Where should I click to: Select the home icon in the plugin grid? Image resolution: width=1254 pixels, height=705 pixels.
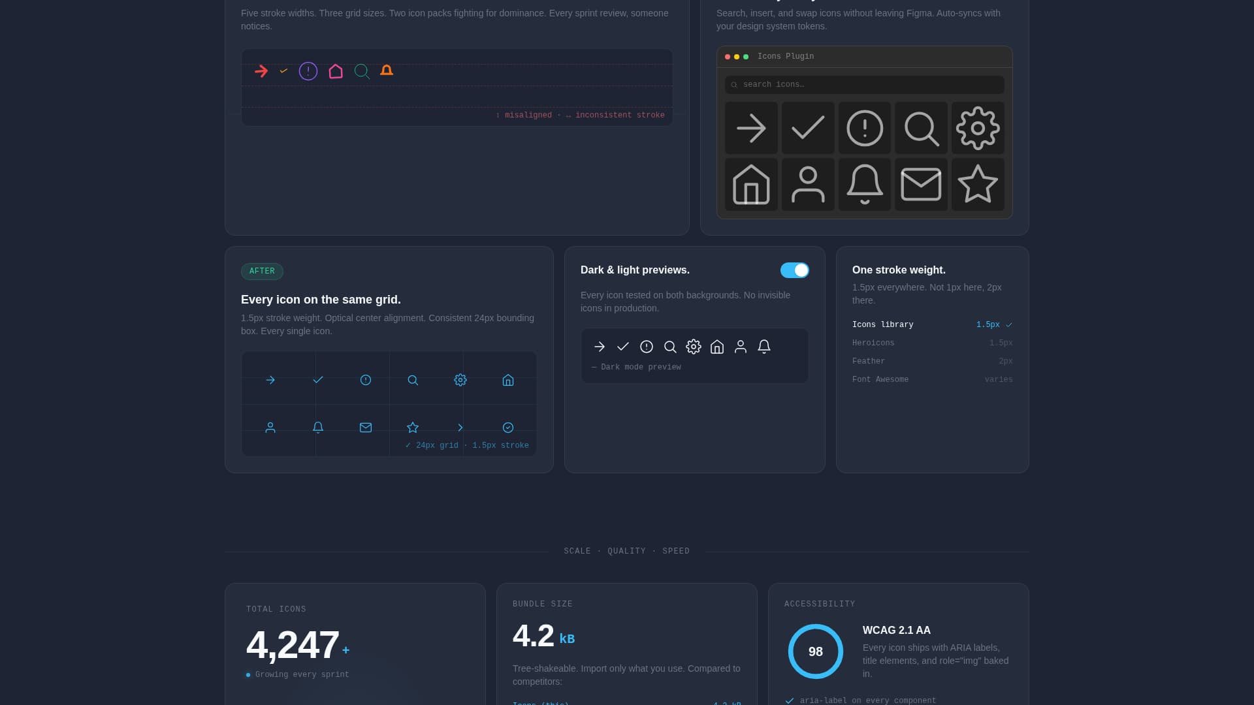pos(752,185)
